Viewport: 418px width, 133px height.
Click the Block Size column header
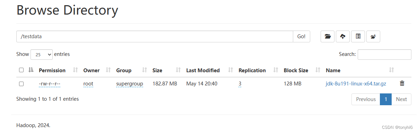click(x=296, y=70)
